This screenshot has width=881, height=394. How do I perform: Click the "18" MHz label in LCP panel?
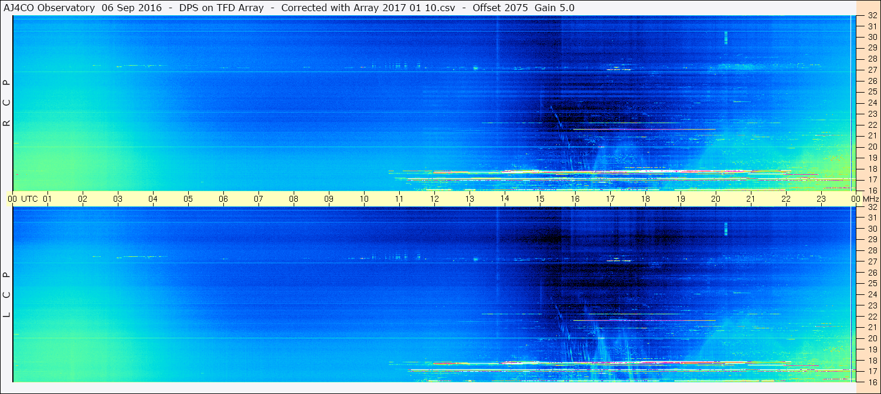[x=872, y=360]
